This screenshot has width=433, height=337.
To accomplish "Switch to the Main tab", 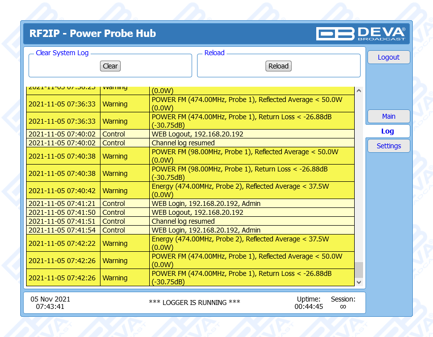I will [388, 116].
